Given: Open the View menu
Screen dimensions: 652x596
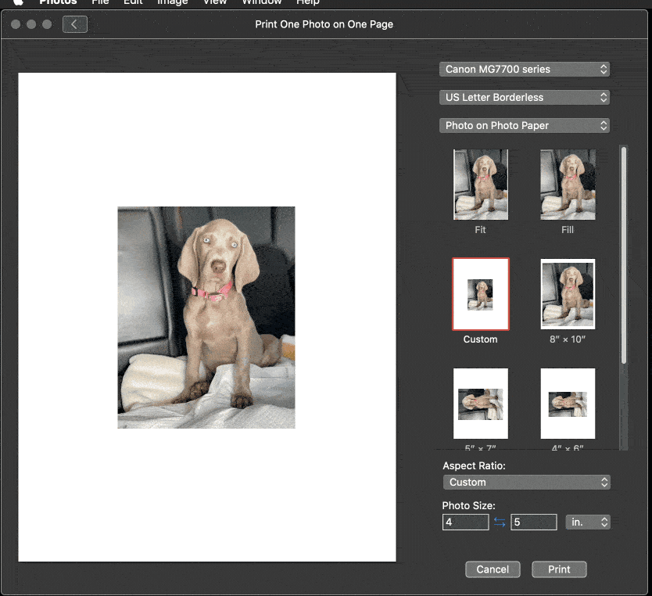Looking at the screenshot, I should coord(215,2).
